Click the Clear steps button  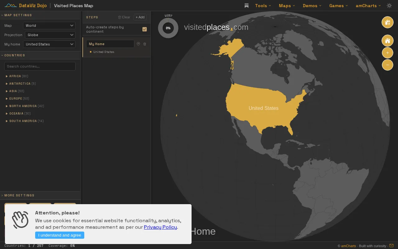coord(124,17)
